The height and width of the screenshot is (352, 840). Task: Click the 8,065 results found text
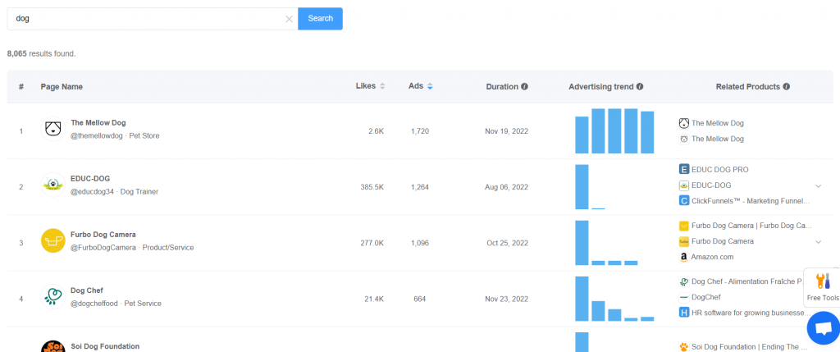[41, 53]
